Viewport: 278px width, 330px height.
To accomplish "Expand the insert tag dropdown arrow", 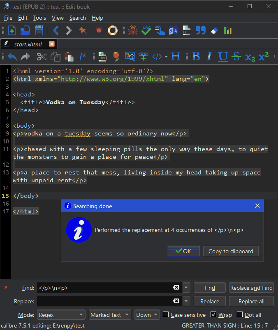I will pyautogui.click(x=166, y=57).
